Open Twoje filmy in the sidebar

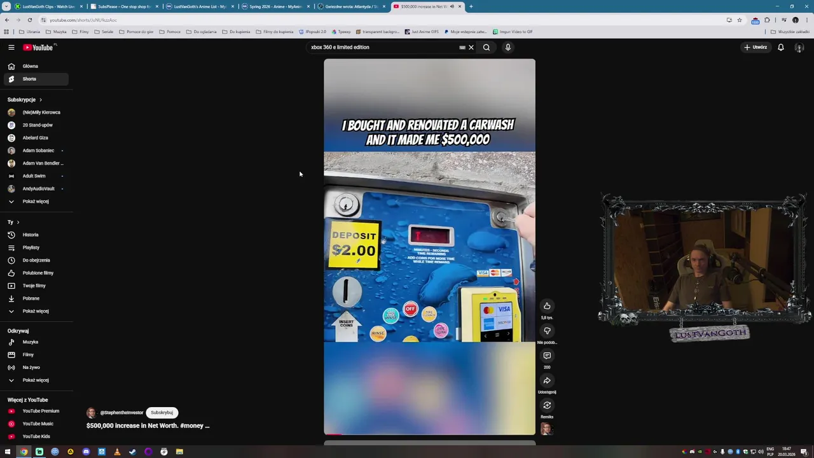tap(37, 286)
